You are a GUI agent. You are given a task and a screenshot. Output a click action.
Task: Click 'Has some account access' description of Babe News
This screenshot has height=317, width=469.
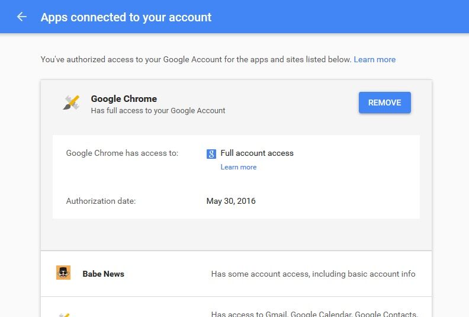[x=313, y=274]
